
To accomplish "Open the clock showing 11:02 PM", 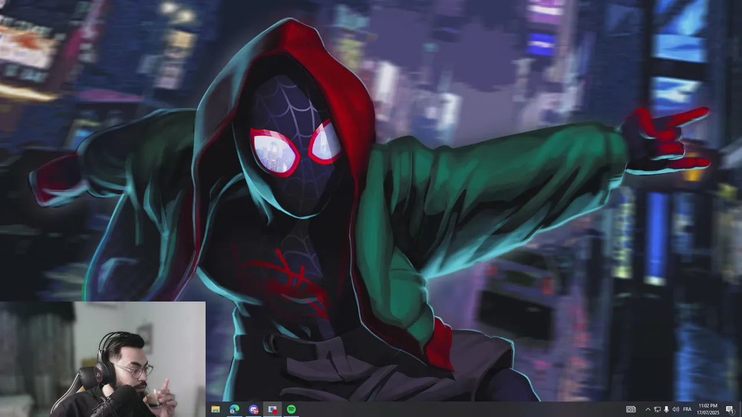I will pyautogui.click(x=708, y=409).
